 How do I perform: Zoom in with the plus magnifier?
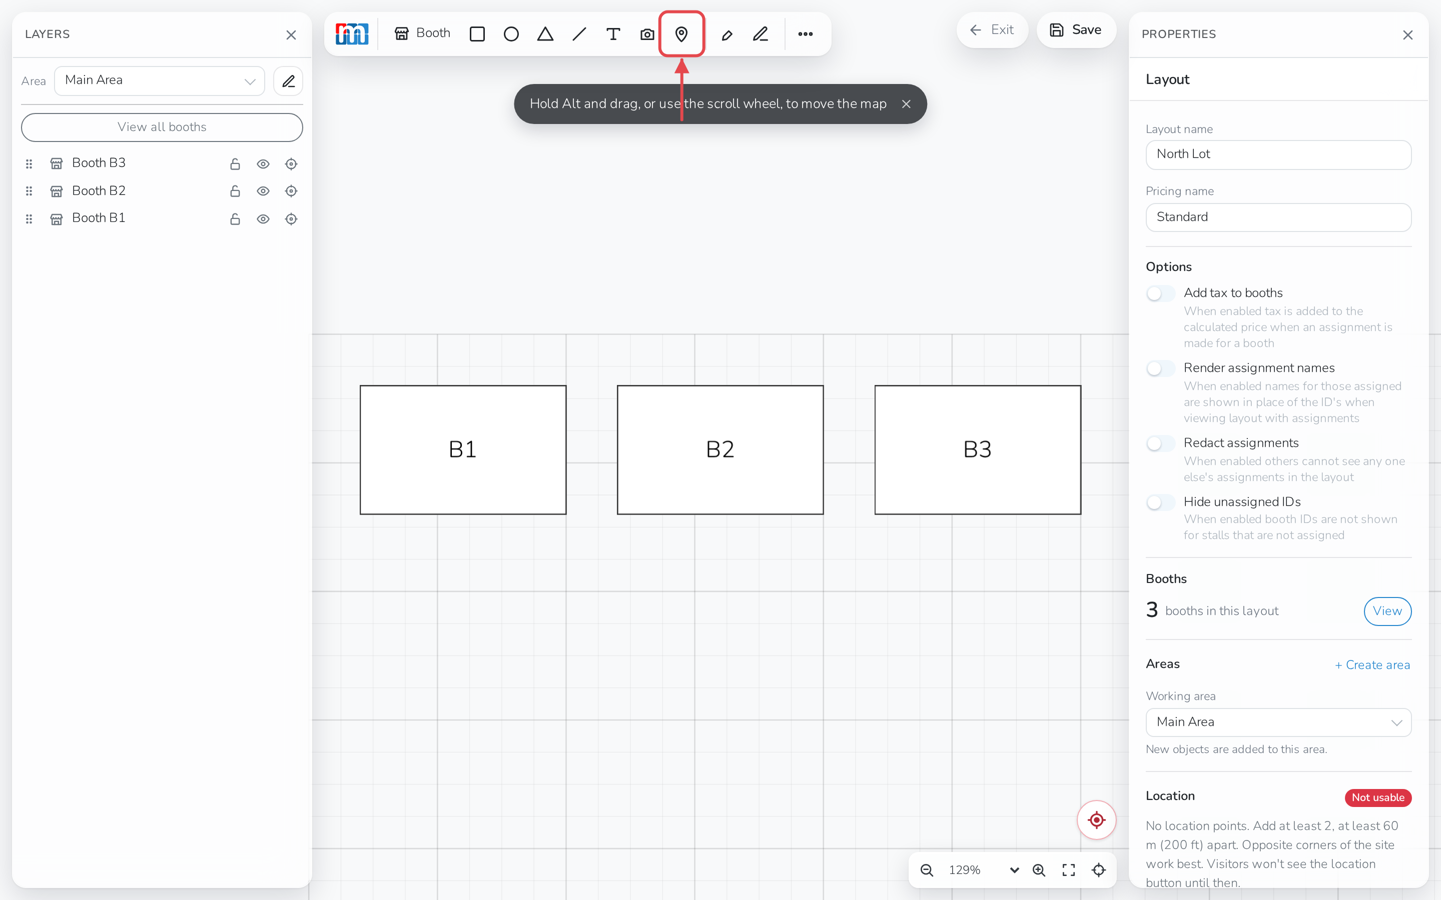(x=1039, y=869)
